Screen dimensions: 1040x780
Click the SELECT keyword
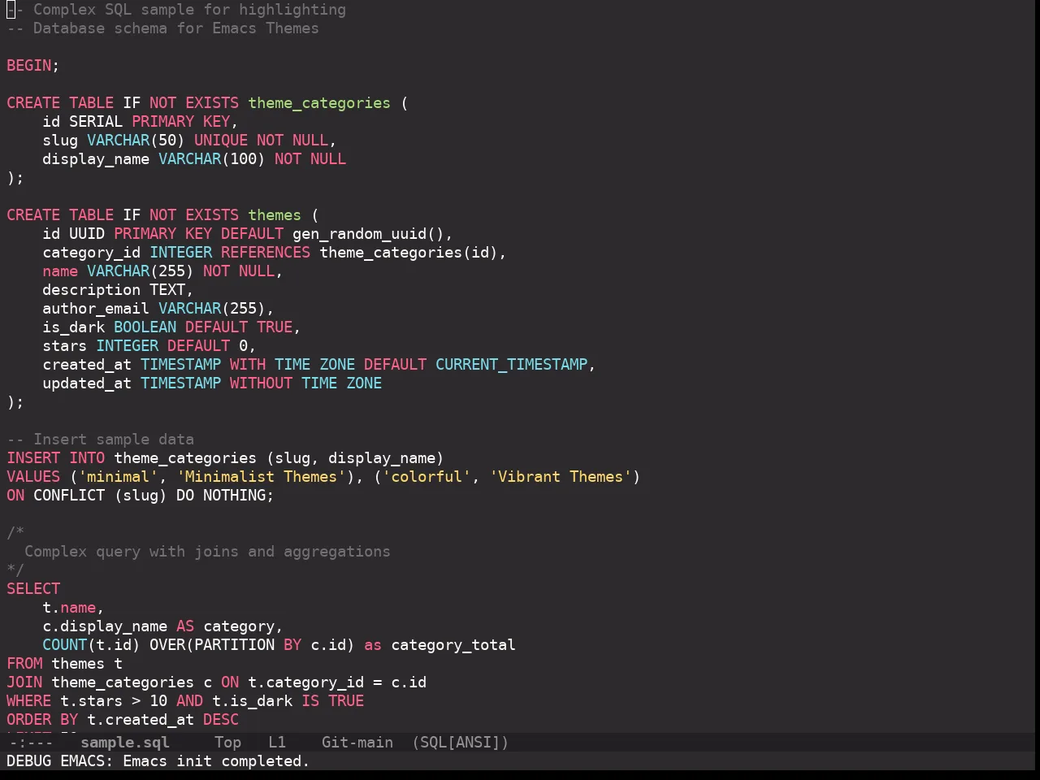coord(33,589)
